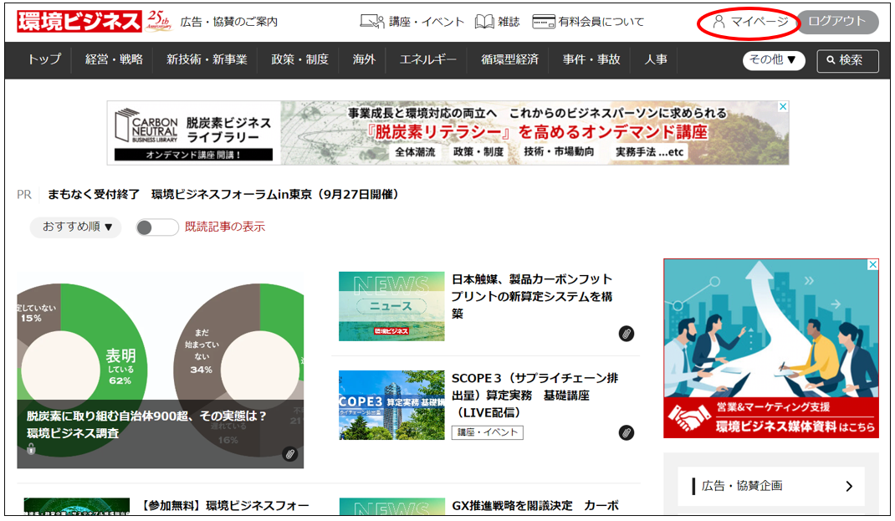Click the 講座・イベント tag under SCOPE3
895x521 pixels.
coord(488,432)
